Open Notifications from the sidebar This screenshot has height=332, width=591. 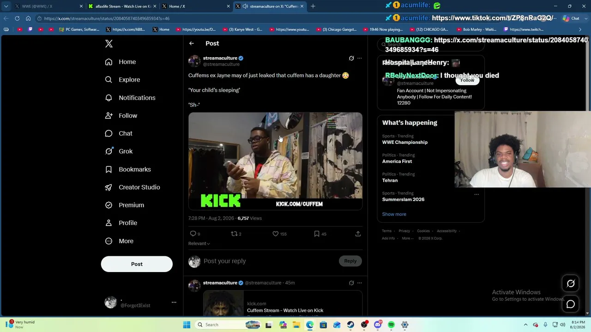click(130, 98)
